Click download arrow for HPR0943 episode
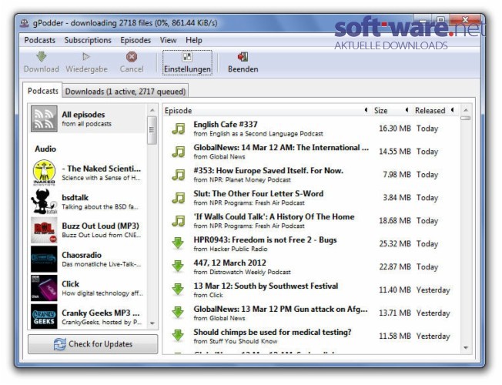502x385 pixels. coord(178,244)
